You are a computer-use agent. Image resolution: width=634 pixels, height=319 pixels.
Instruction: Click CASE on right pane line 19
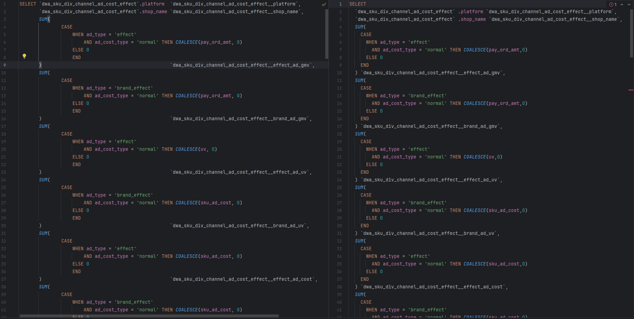(366, 141)
